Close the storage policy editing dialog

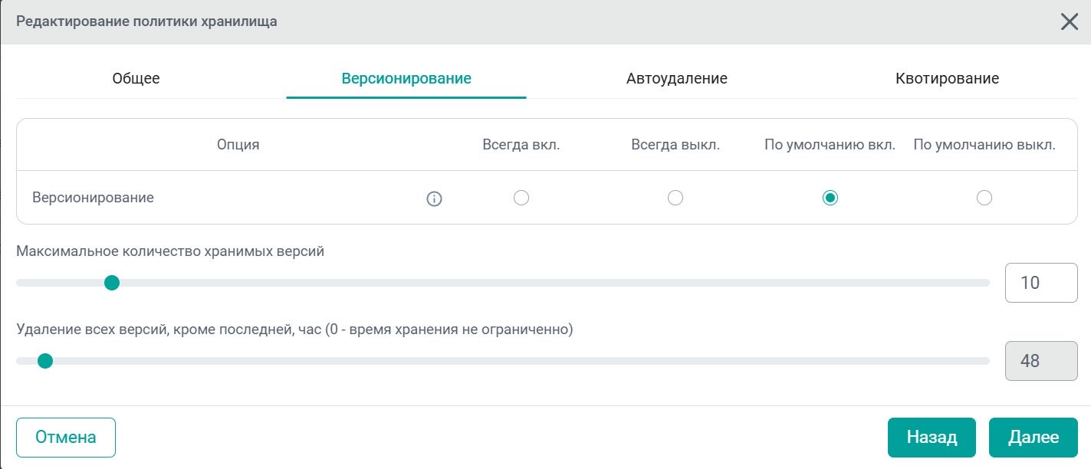[x=1070, y=21]
